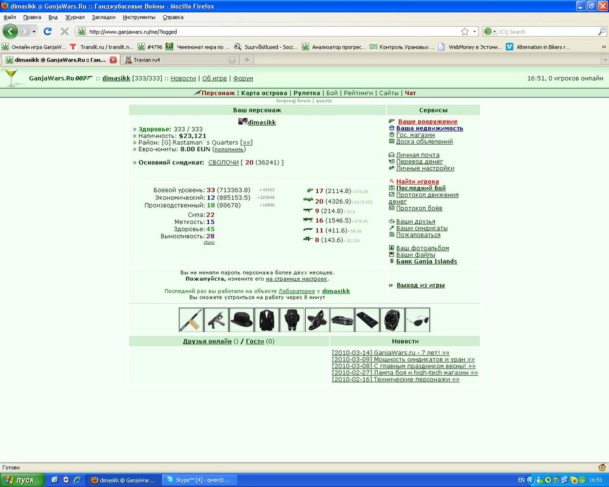Close the dimasikk GanjaWars tab
The width and height of the screenshot is (609, 487).
pyautogui.click(x=113, y=60)
